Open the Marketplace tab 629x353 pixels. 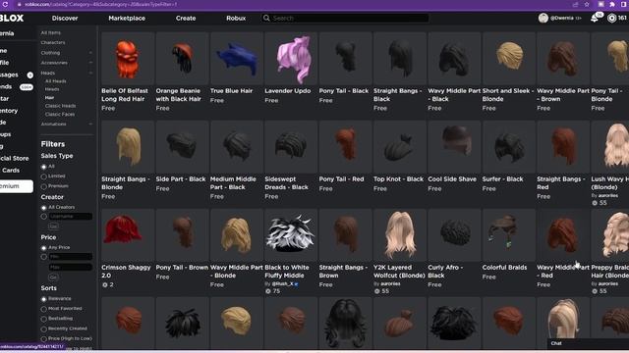[x=127, y=18]
